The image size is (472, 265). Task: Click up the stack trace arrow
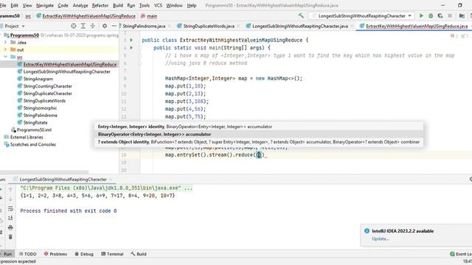click(x=10, y=189)
